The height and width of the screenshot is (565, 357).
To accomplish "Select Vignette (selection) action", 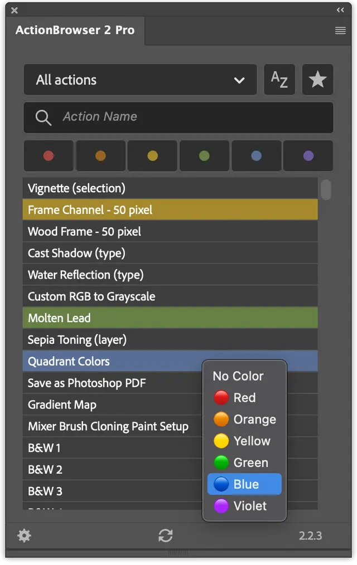I will pyautogui.click(x=170, y=188).
